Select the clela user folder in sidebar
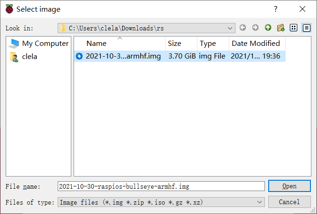Viewport: 317px width, 214px height. [23, 57]
